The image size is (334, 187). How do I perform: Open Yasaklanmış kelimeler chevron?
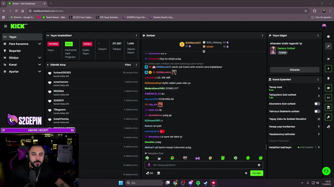pos(319,134)
